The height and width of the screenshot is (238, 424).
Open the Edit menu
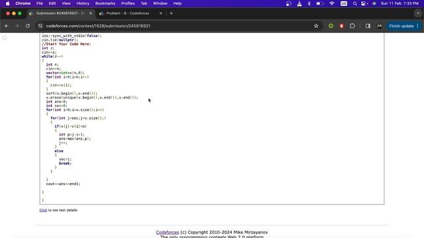click(x=52, y=3)
